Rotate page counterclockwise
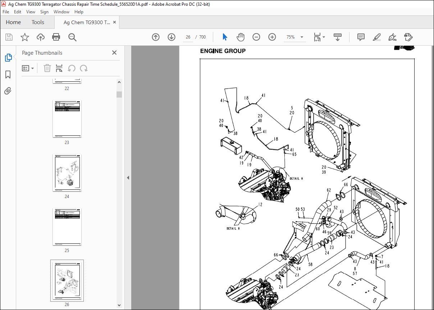Screen dimensions: 434x310 [x=72, y=68]
